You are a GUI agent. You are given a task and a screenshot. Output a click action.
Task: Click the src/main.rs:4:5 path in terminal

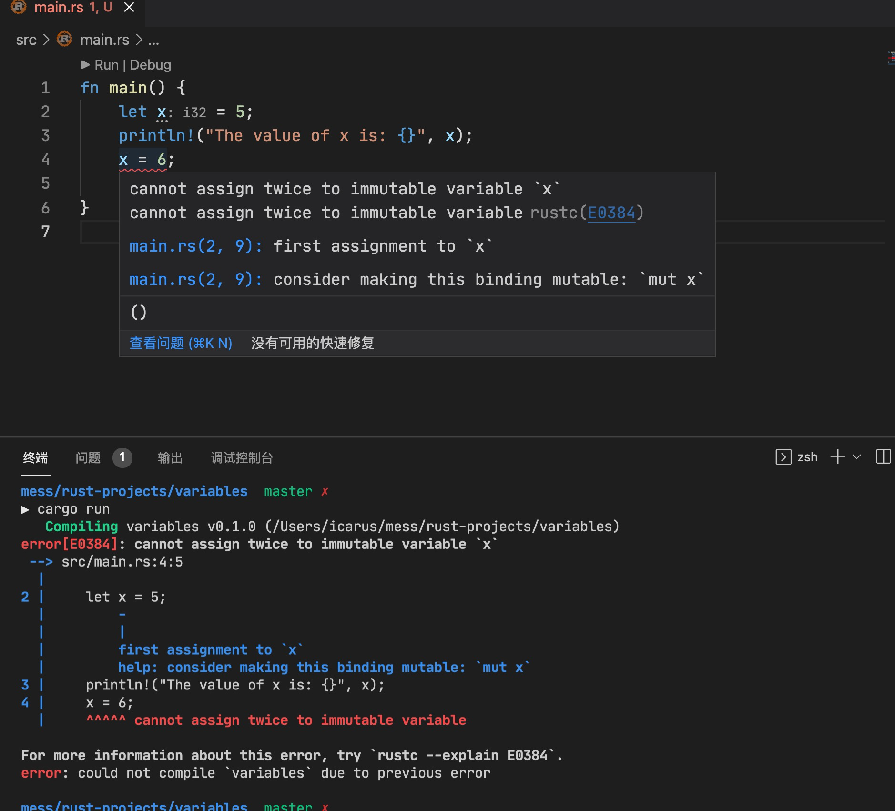click(122, 562)
